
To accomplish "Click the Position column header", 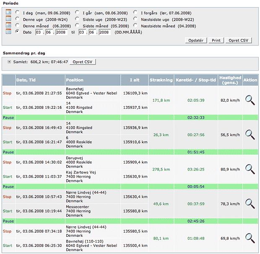I will 93,80.
